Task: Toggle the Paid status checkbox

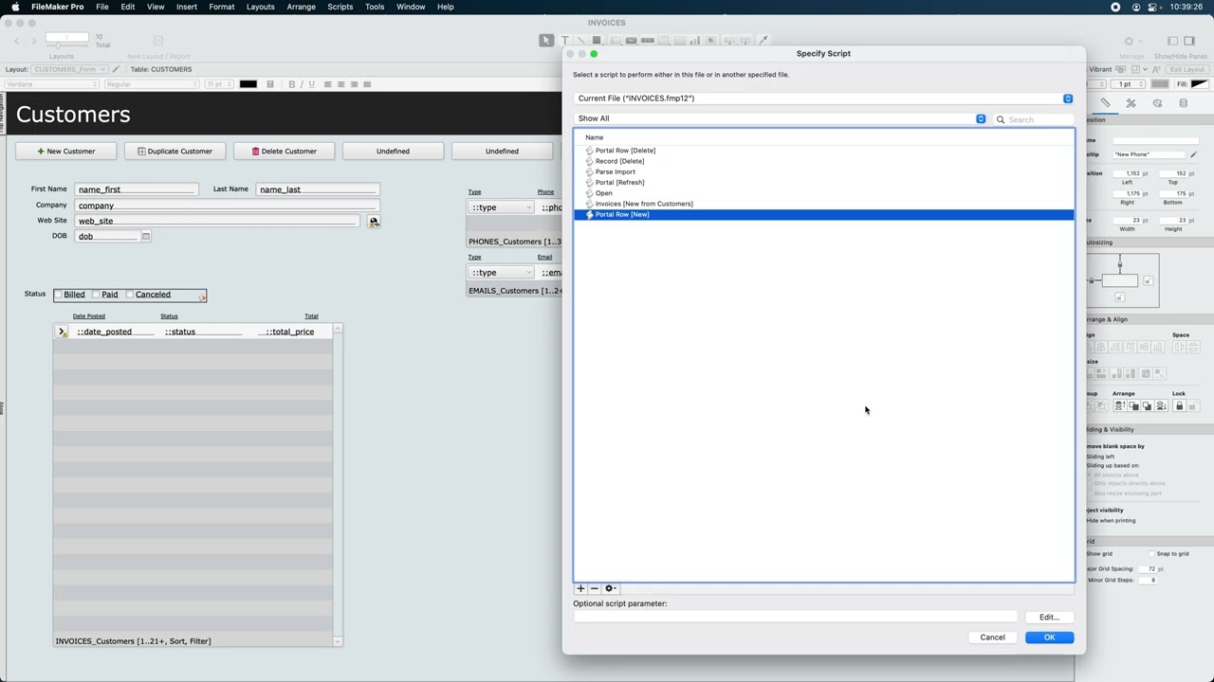Action: coord(96,295)
